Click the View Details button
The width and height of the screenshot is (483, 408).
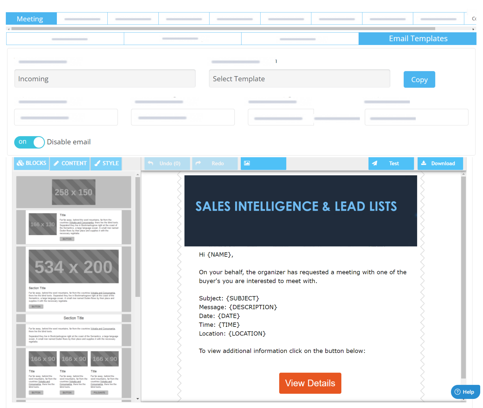click(x=310, y=383)
